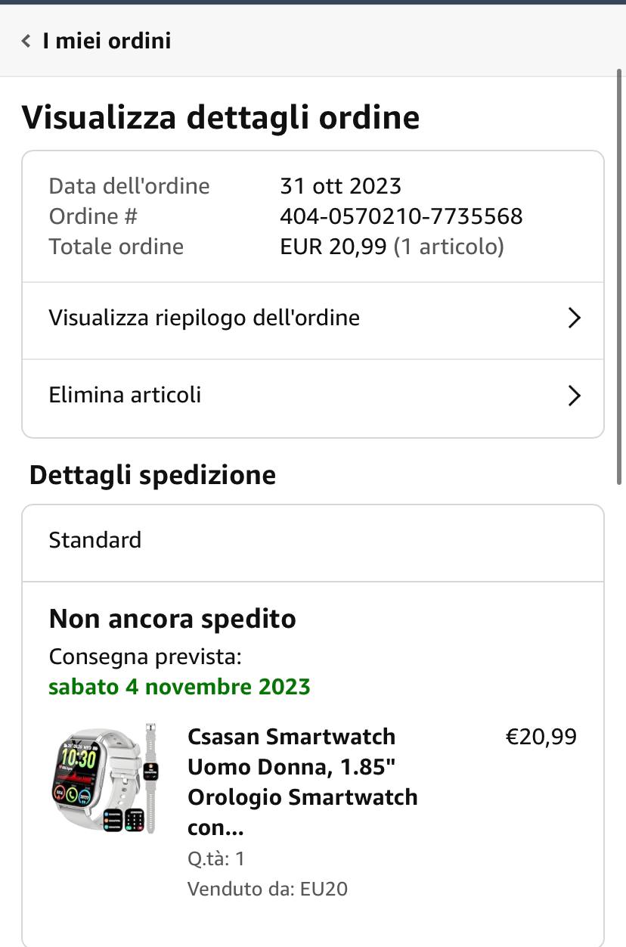The width and height of the screenshot is (626, 947).
Task: Click the vertical scrollbar on the right edge
Action: click(x=620, y=276)
